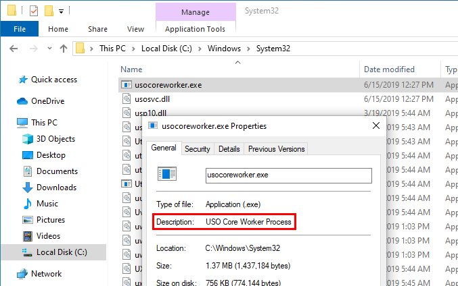458x286 pixels.
Task: Open the Downloads folder in sidebar
Action: click(x=55, y=188)
